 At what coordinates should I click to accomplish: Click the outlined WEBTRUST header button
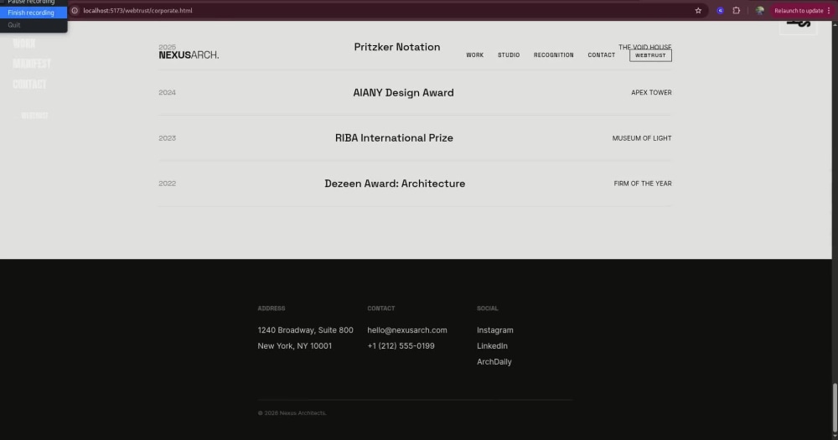650,55
